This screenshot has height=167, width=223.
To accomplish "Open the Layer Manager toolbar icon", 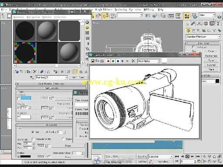I will [163, 16].
